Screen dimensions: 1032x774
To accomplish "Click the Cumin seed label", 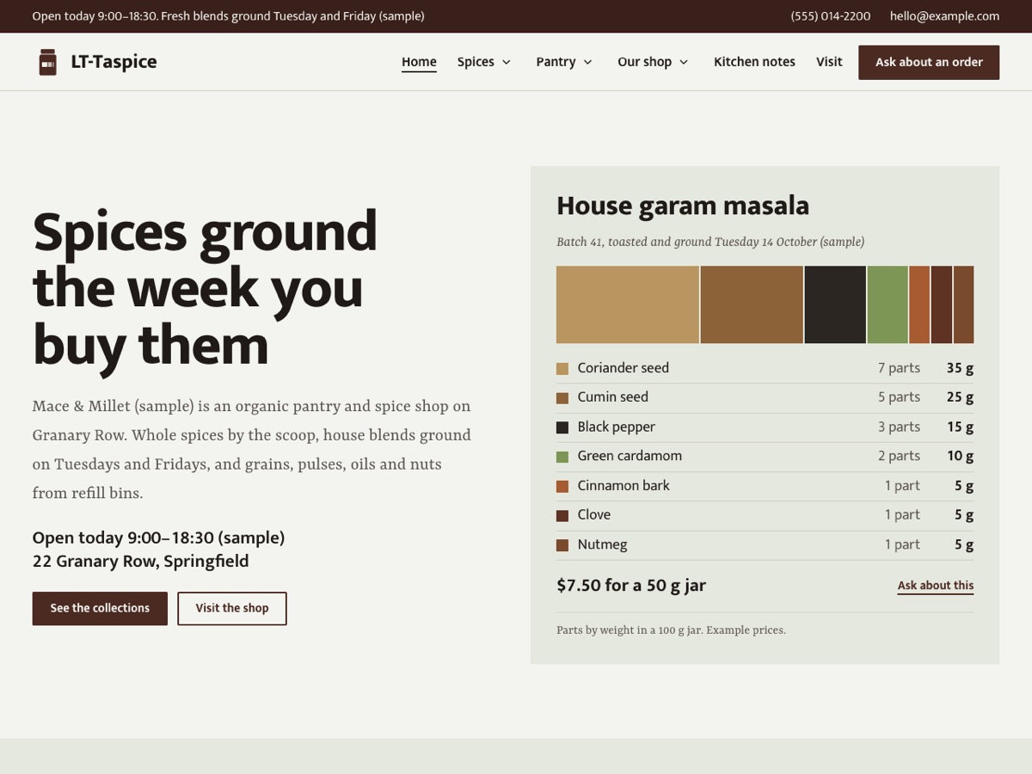I will tap(613, 397).
